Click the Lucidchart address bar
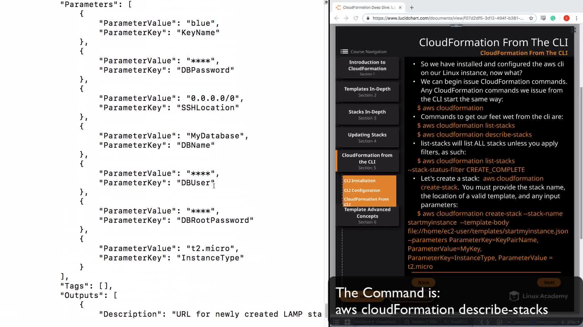 click(448, 18)
